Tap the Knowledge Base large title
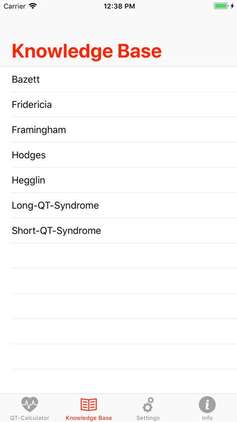237x422 pixels. pos(87,51)
